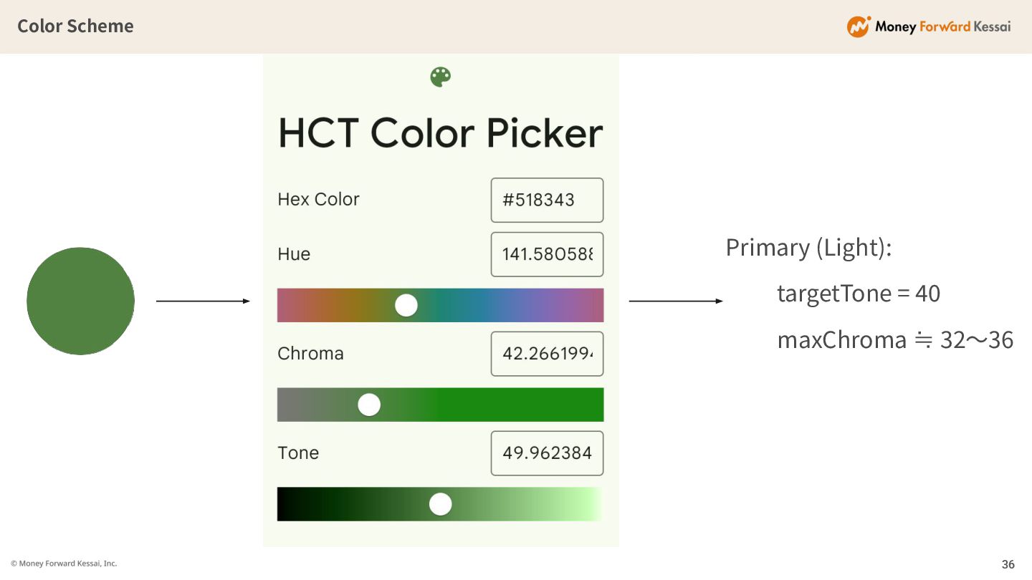Click the orange Money Forward logo icon
Viewport: 1032px width, 580px height.
pos(858,26)
